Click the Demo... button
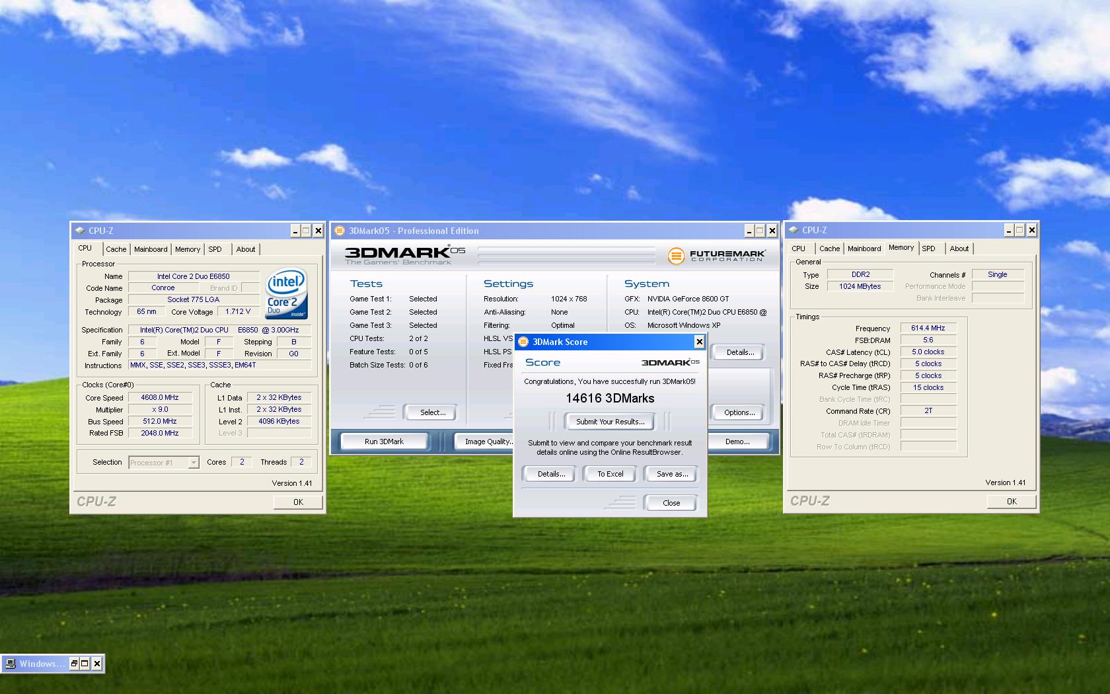This screenshot has width=1110, height=694. click(737, 442)
